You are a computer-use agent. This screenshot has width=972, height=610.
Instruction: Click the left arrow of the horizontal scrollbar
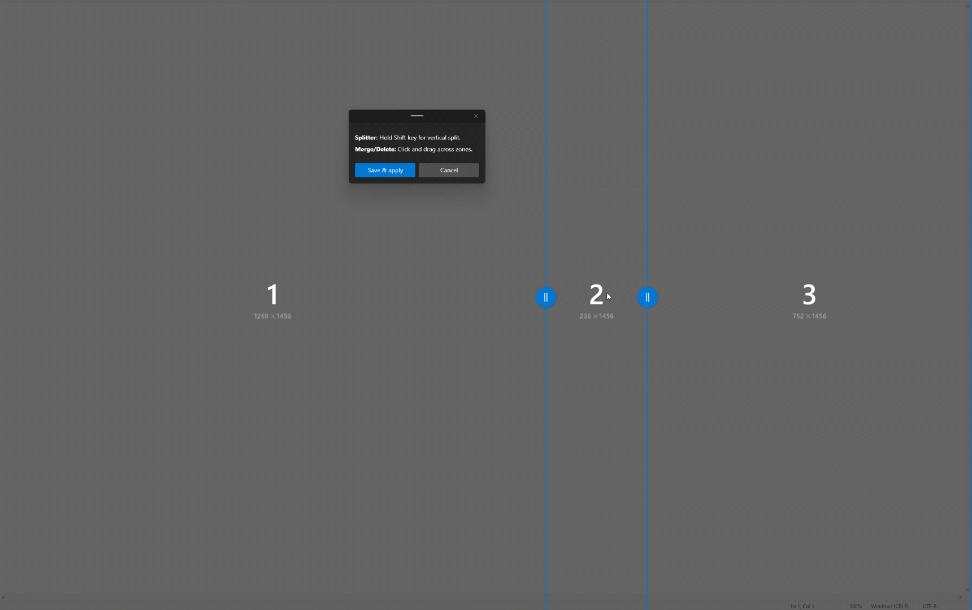point(3,598)
